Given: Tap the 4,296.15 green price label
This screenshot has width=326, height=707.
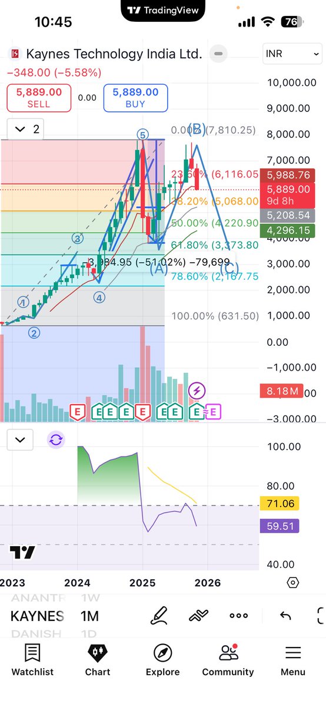Looking at the screenshot, I should point(288,232).
